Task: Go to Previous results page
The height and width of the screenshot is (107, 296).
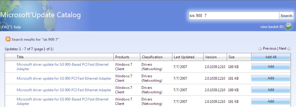Action: (270, 48)
